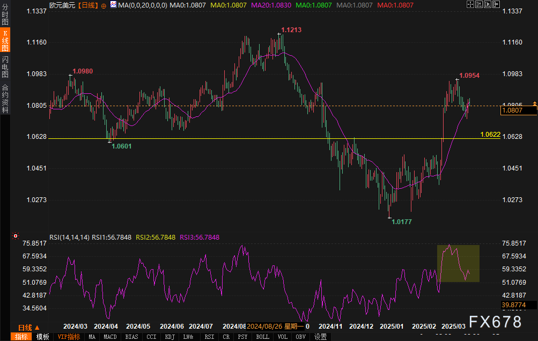This screenshot has width=538, height=341.
Task: Switch to the 分时图 view
Action: tap(5, 14)
